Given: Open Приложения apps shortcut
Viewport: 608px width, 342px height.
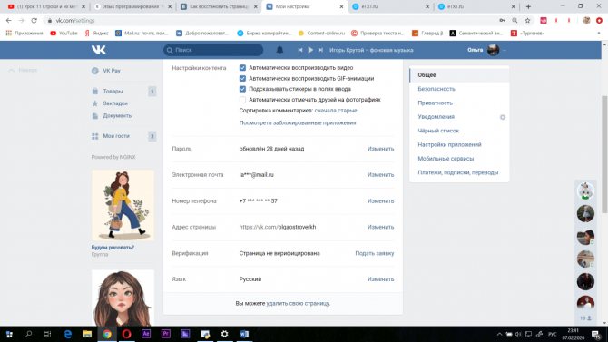Looking at the screenshot, I should (x=25, y=34).
